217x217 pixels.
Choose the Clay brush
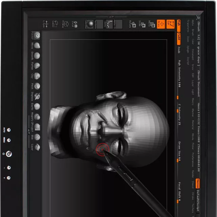(37, 76)
